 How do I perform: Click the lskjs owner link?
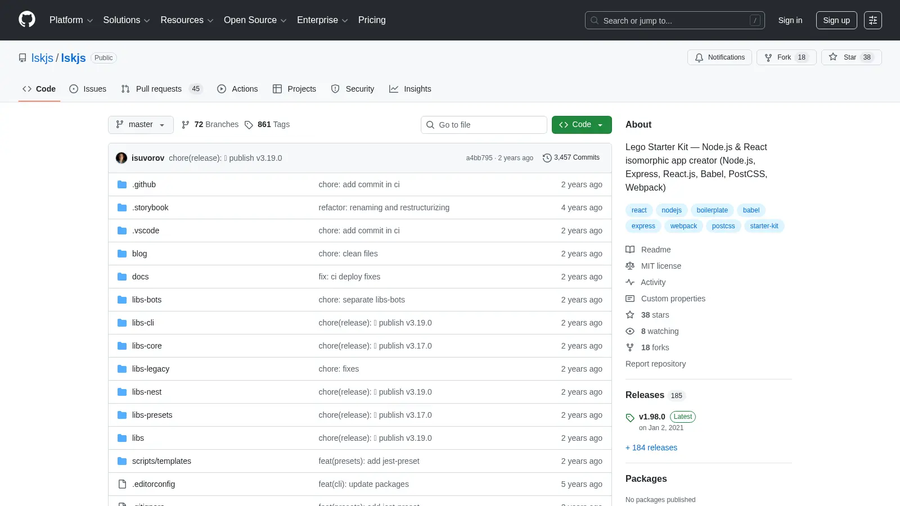click(42, 58)
